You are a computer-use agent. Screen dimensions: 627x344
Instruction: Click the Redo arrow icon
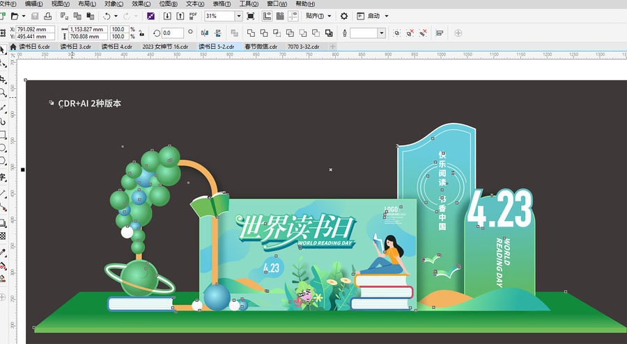127,16
